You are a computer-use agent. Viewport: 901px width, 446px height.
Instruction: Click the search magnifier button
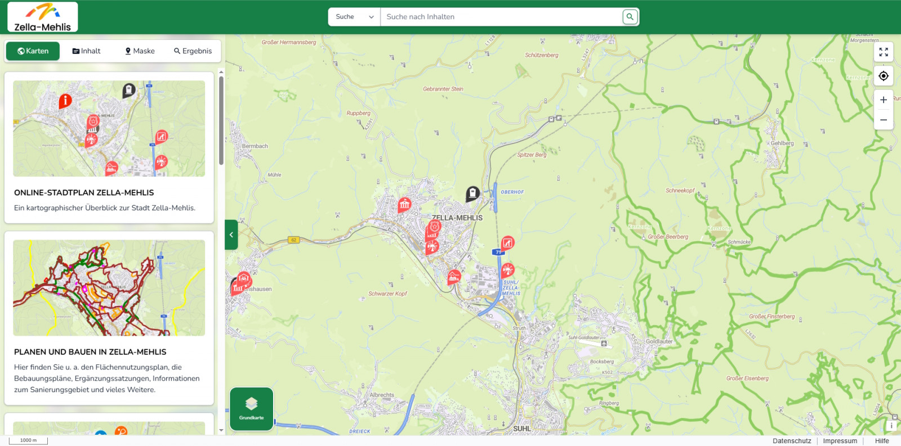coord(630,17)
